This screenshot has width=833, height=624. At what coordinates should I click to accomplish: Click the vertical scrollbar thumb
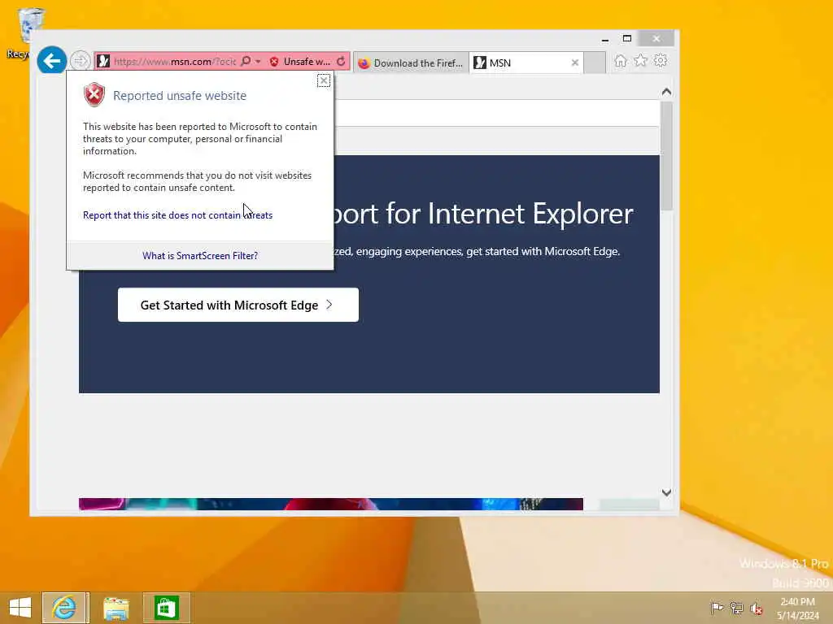pyautogui.click(x=667, y=155)
